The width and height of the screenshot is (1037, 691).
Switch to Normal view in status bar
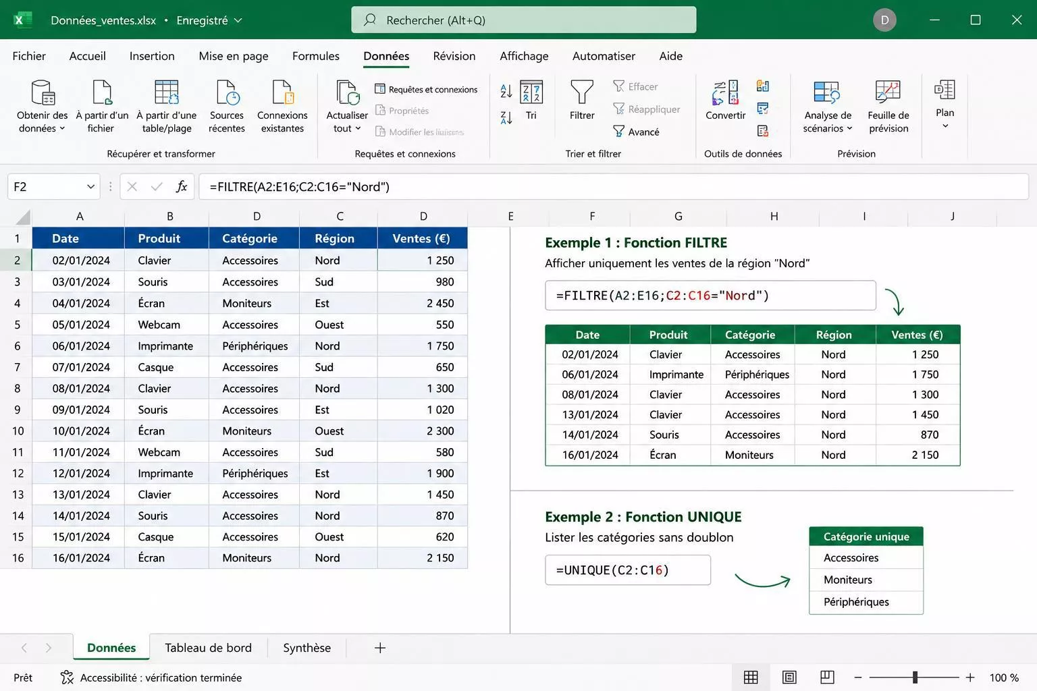click(x=751, y=678)
